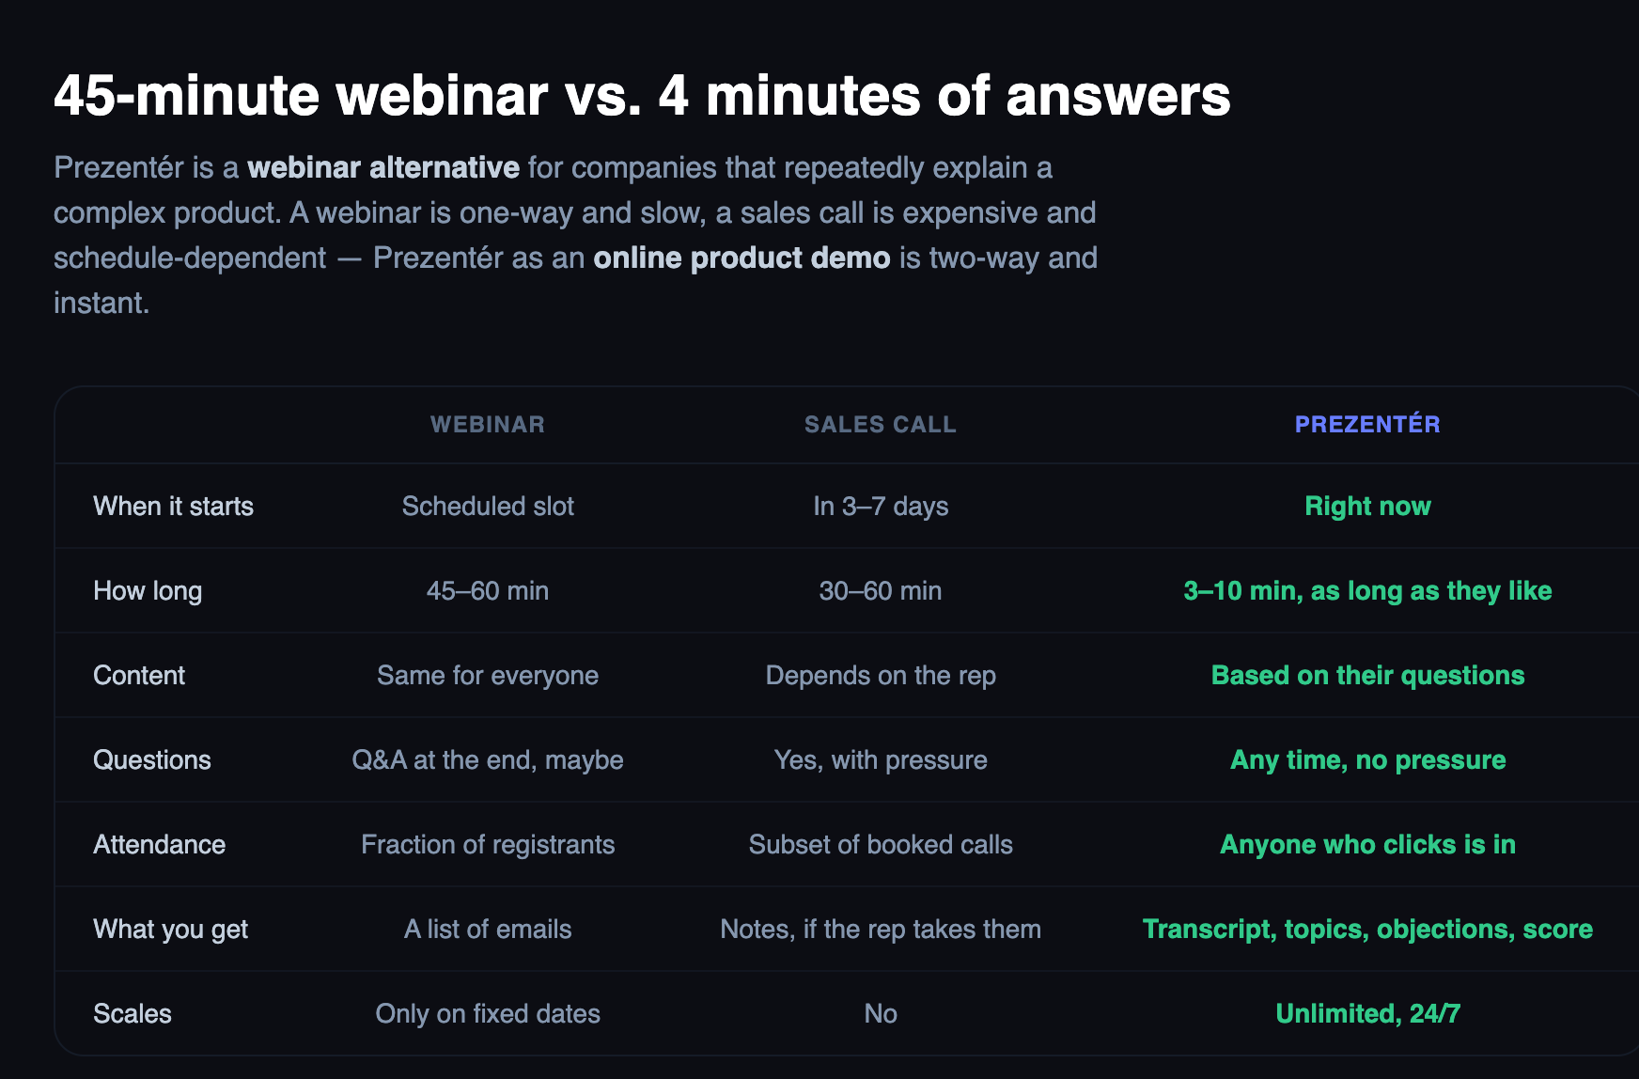Click the 'Q&A at the end, maybe' cell
Image resolution: width=1639 pixels, height=1079 pixels.
point(488,759)
